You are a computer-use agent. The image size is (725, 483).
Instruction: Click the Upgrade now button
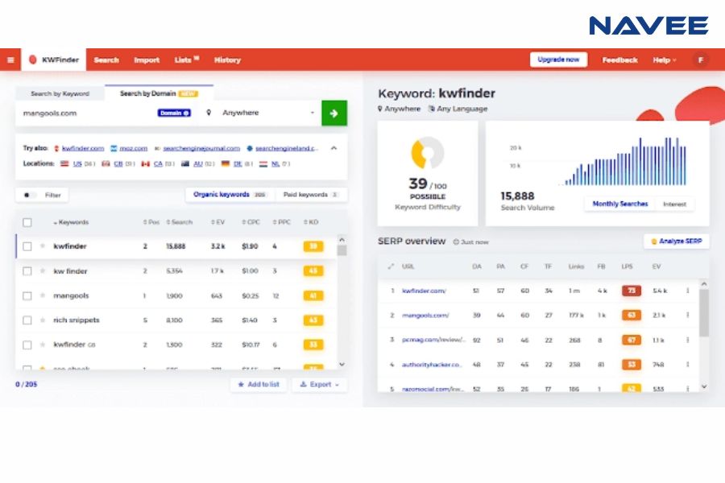[558, 60]
